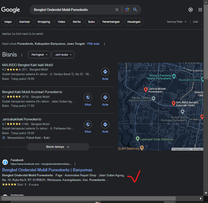Open the Google apps grid icon
The height and width of the screenshot is (203, 208).
200,10
